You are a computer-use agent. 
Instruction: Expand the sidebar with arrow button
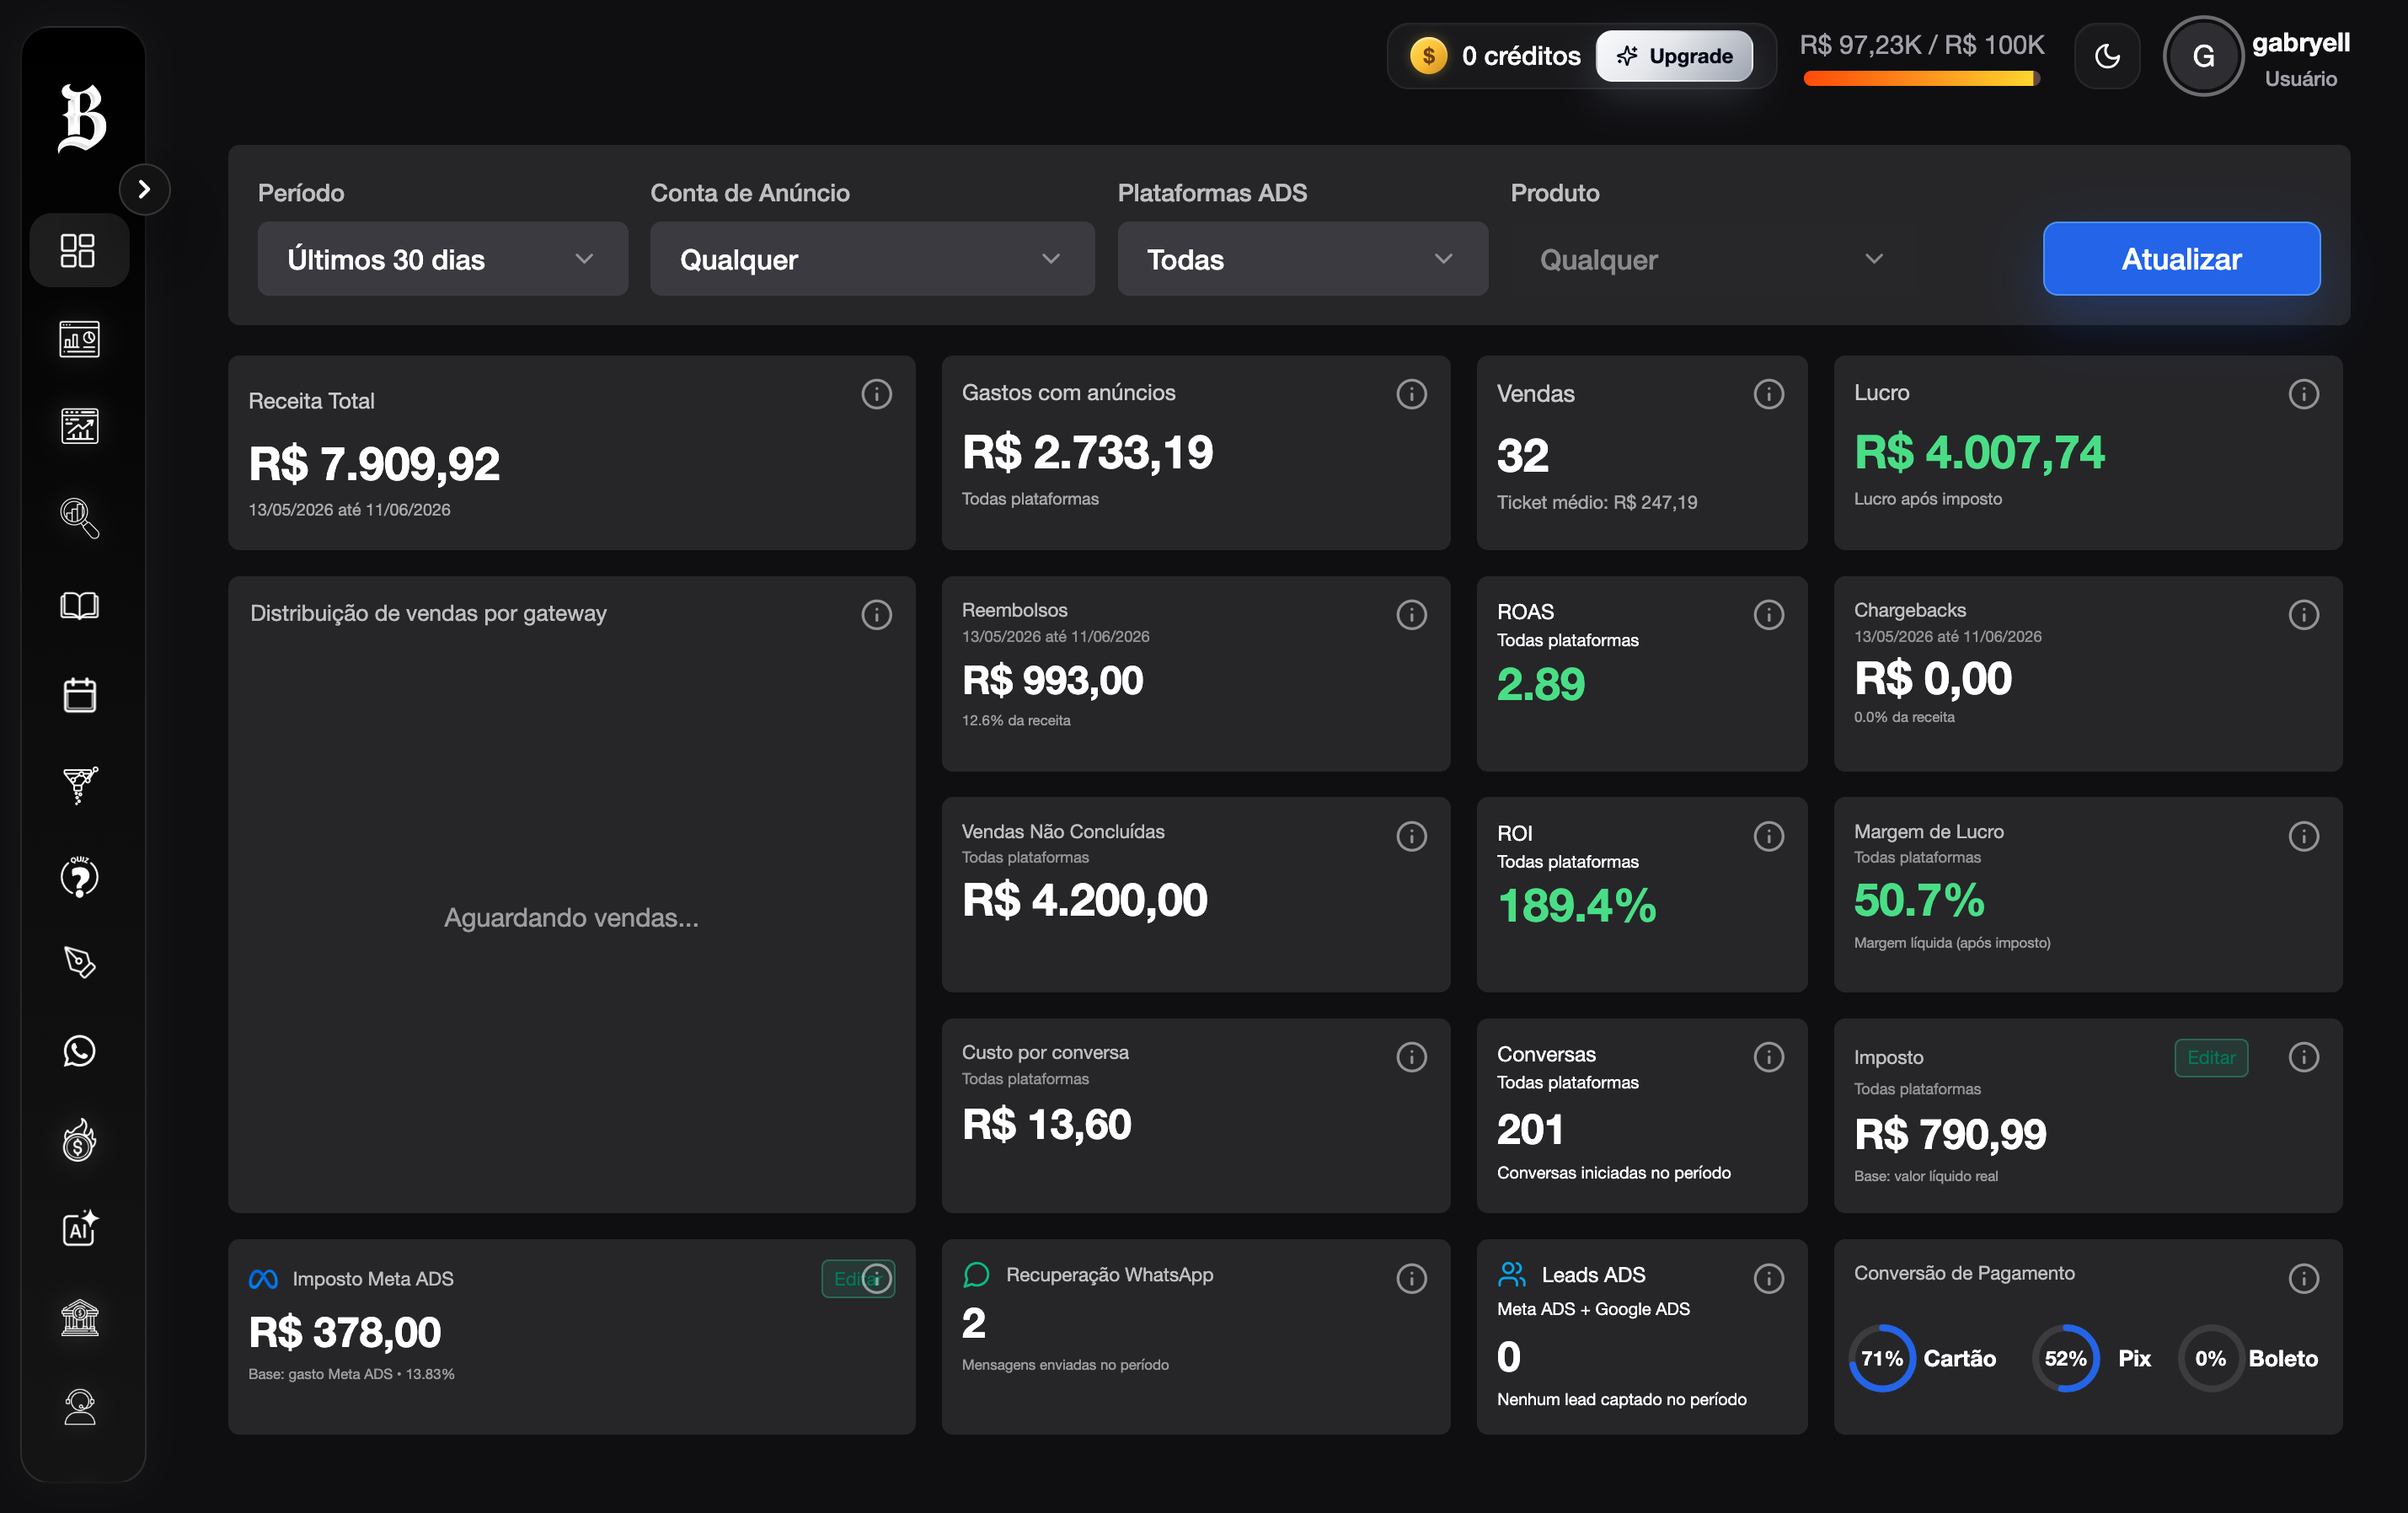(x=144, y=189)
